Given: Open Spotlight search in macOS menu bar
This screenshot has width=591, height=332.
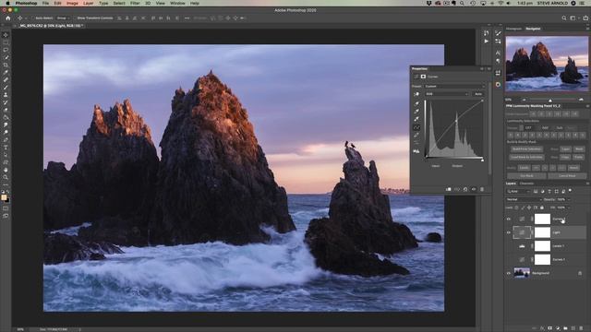Looking at the screenshot, I should click(462, 3).
